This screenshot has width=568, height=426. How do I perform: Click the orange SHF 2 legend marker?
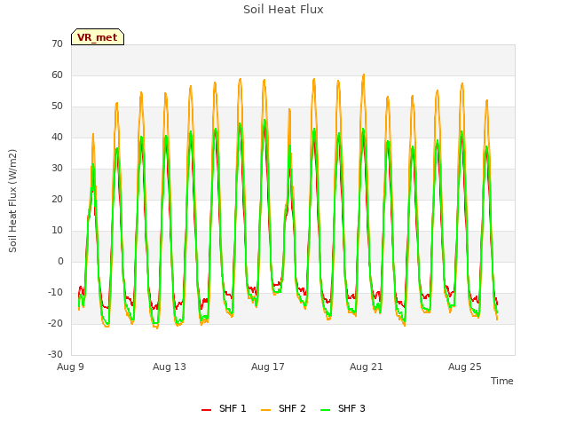pyautogui.click(x=265, y=410)
